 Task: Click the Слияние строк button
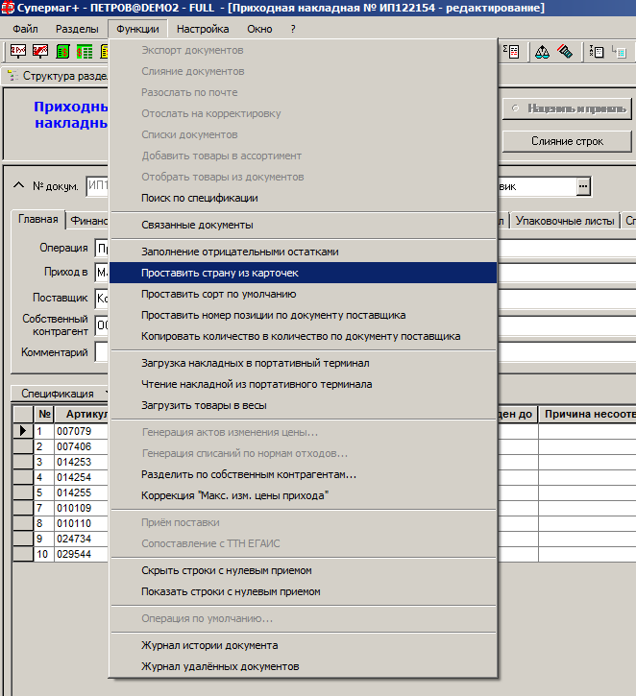pos(567,141)
